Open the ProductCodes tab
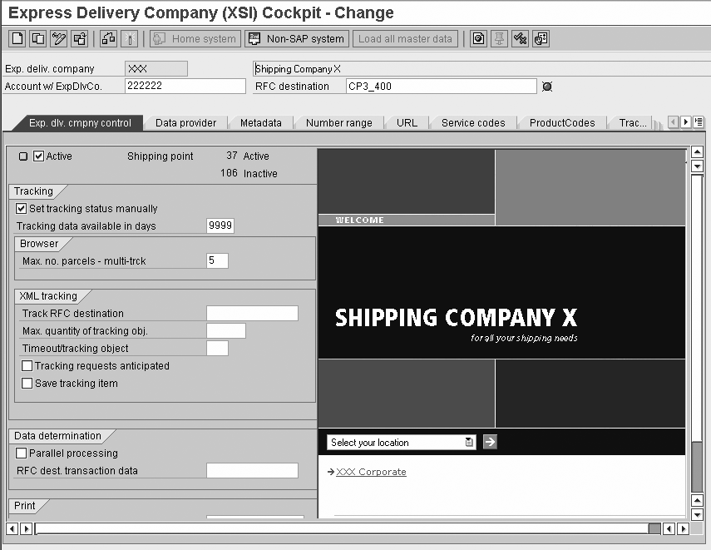This screenshot has height=550, width=711. (562, 123)
